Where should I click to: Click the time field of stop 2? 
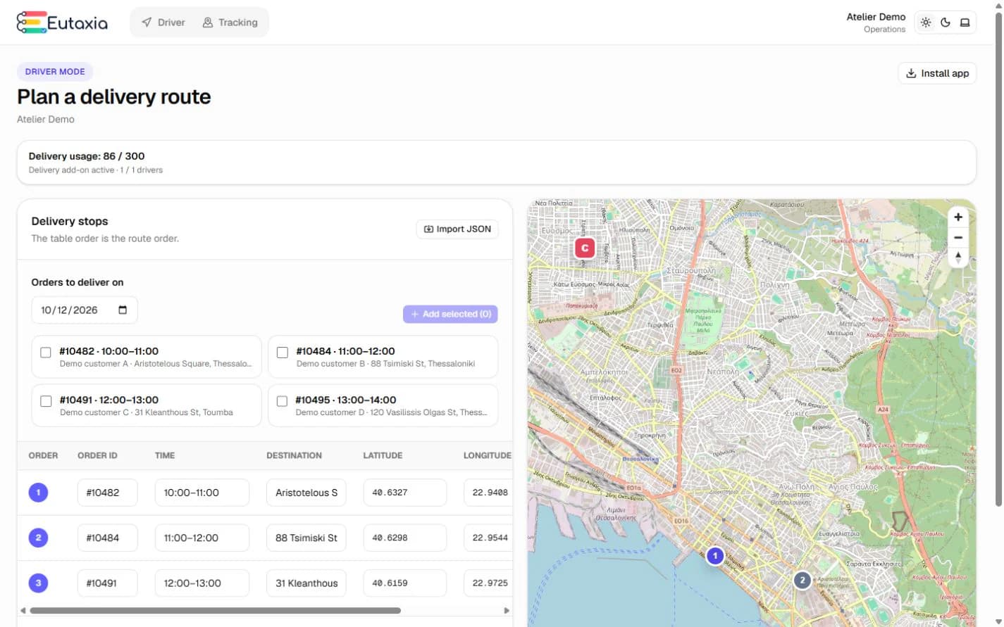202,538
